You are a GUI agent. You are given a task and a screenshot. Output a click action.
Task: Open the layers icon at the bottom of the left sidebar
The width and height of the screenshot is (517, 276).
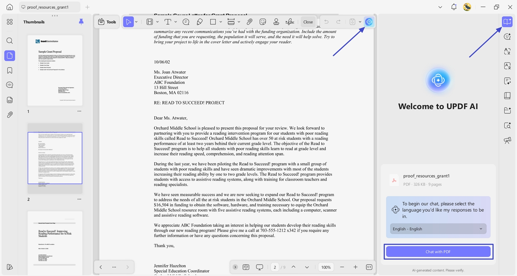[x=10, y=267]
